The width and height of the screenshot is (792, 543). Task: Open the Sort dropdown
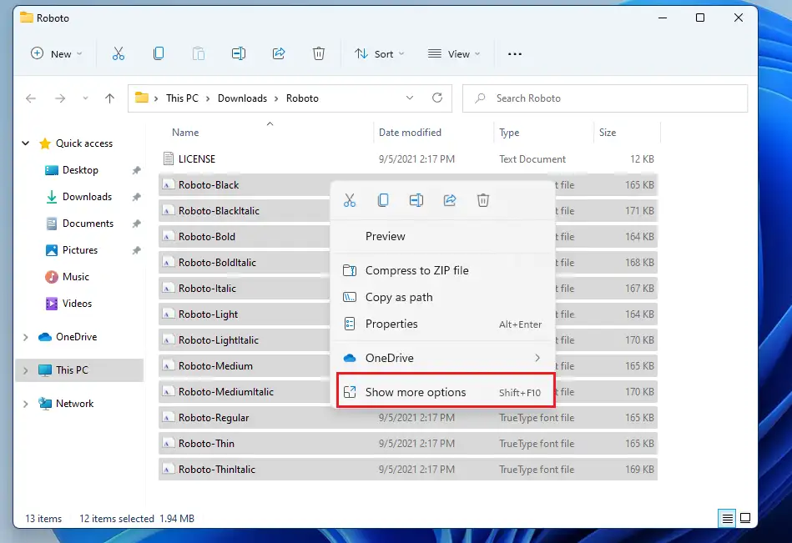pos(380,53)
